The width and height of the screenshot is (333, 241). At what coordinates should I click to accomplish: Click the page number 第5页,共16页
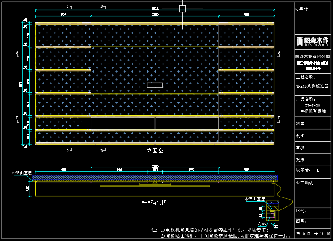(313, 233)
